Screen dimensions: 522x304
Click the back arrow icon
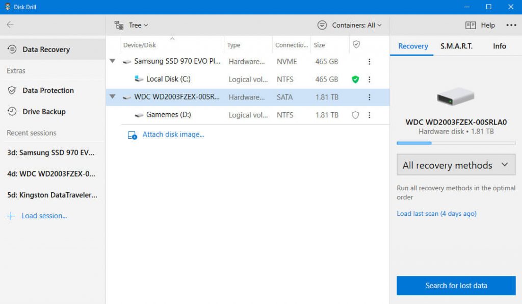(10, 25)
